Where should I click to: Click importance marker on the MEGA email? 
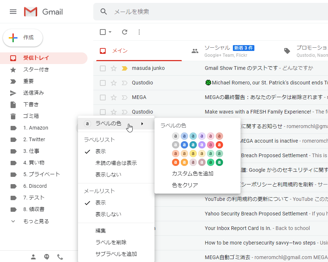[125, 98]
